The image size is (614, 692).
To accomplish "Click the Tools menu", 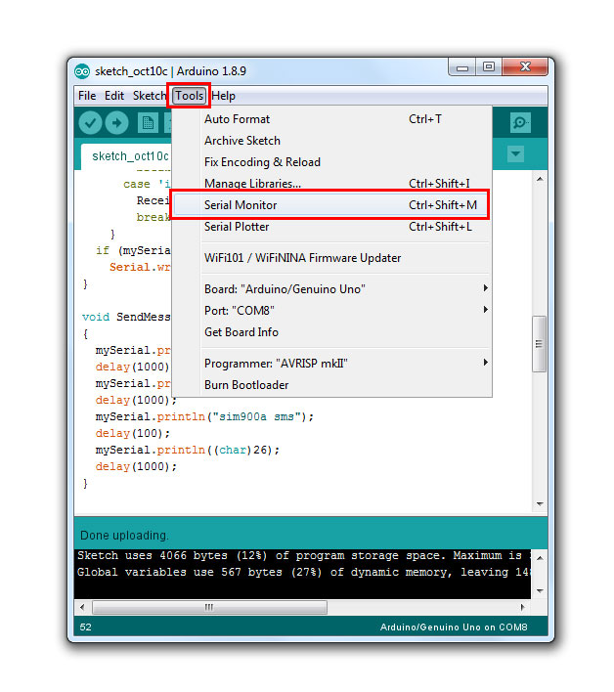I will pos(189,96).
